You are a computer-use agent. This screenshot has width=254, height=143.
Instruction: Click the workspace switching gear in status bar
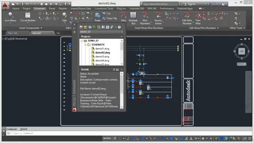tap(203, 138)
